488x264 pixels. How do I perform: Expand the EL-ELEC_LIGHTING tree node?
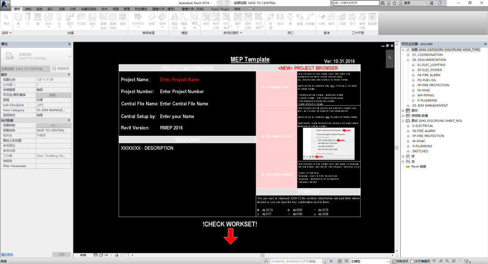click(413, 65)
